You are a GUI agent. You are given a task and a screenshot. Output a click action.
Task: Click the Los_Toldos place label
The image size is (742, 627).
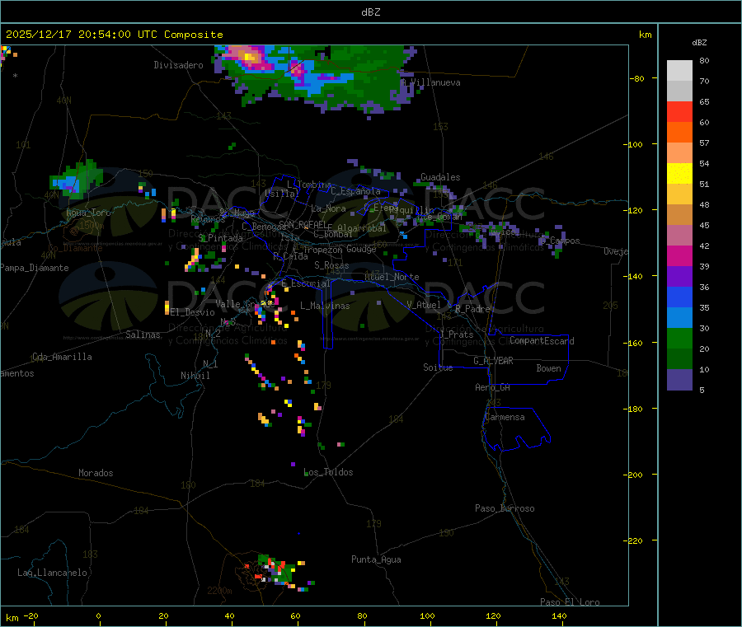[328, 472]
